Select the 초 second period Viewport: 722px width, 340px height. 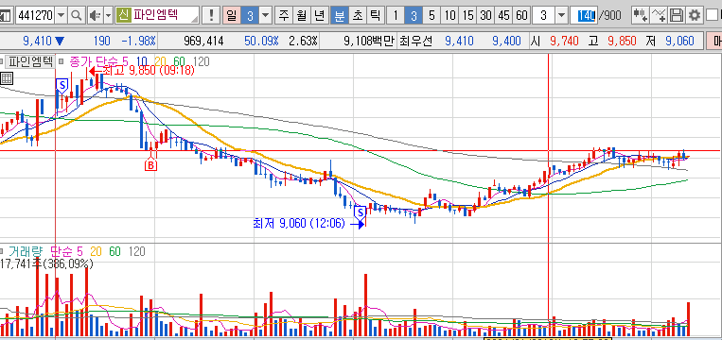358,16
